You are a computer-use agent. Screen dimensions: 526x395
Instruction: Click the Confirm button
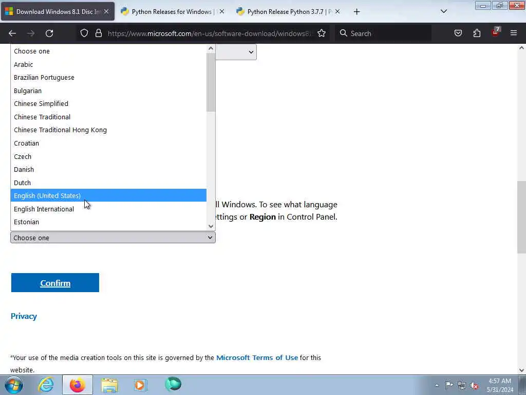55,283
